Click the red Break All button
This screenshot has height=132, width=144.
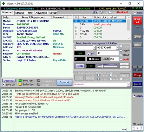pyautogui.click(x=137, y=21)
